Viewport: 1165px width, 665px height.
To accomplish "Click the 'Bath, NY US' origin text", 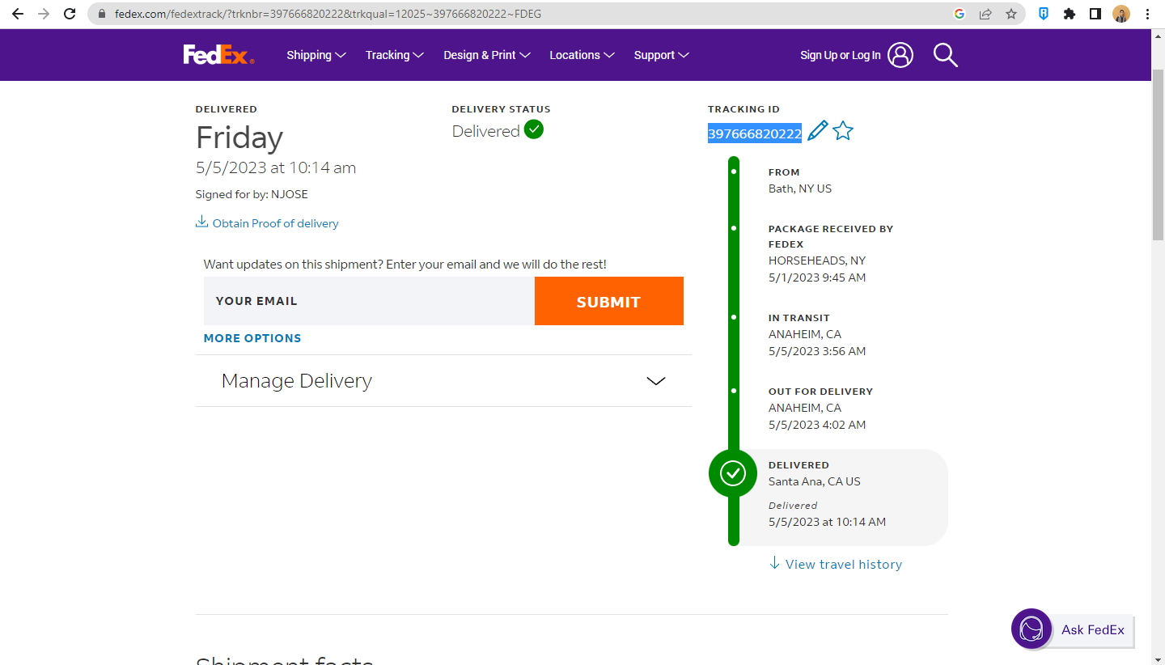I will [x=800, y=188].
